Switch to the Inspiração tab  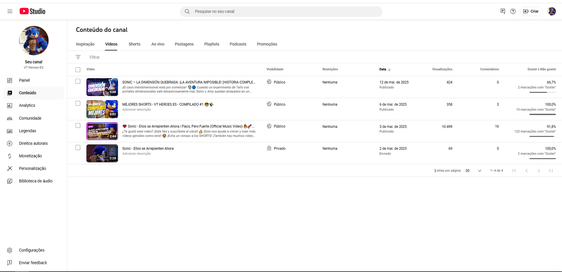click(x=85, y=44)
